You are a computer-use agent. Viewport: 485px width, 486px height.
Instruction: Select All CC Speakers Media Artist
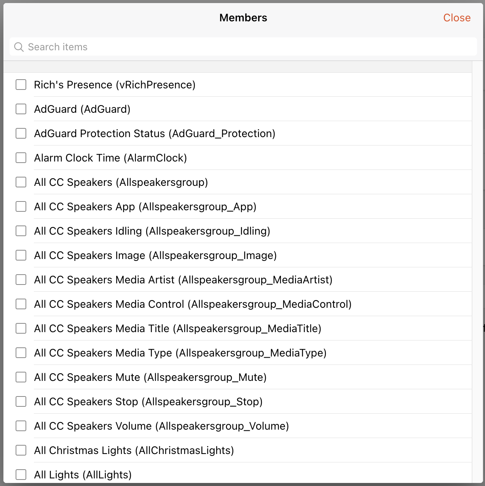tap(21, 280)
